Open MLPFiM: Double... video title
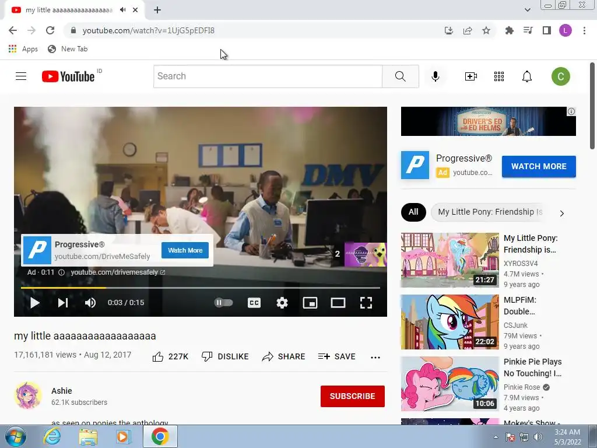597x448 pixels. click(x=519, y=306)
